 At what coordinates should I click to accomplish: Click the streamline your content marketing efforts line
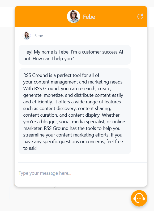click(73, 135)
